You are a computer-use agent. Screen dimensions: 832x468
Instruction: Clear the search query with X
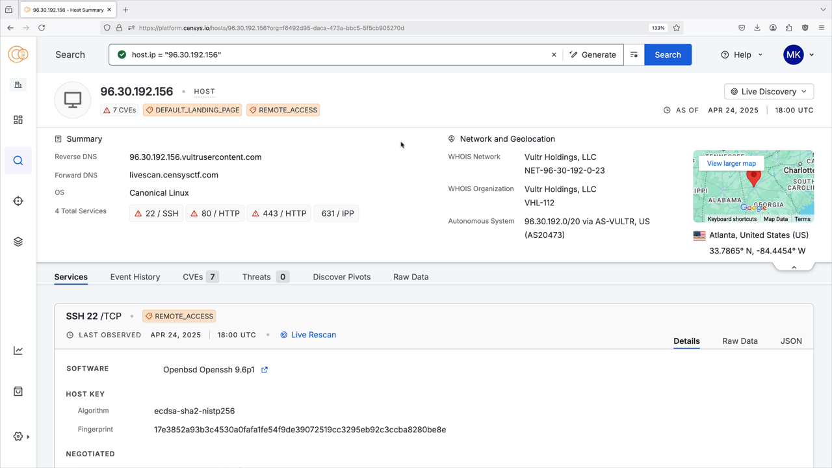pyautogui.click(x=554, y=55)
